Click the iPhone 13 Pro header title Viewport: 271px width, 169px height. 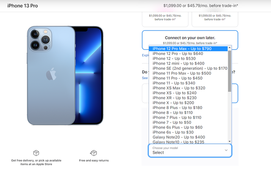coord(22,5)
